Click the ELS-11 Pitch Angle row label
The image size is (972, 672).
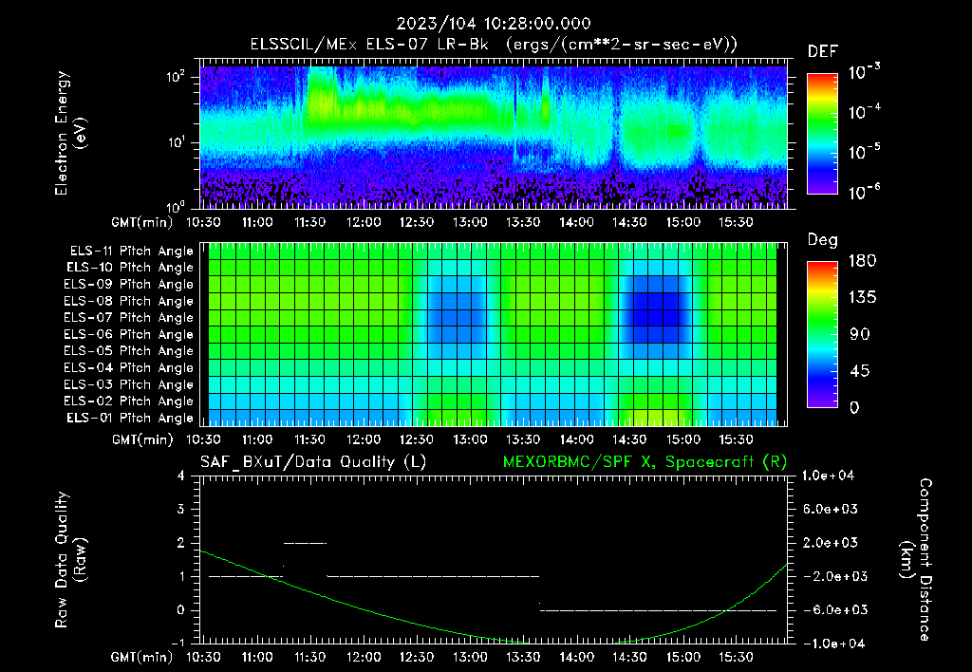pyautogui.click(x=131, y=252)
